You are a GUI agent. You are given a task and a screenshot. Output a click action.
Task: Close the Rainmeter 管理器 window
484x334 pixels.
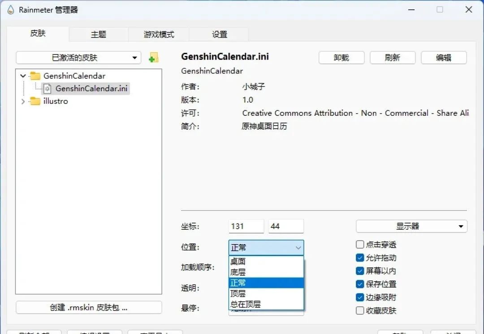point(469,10)
